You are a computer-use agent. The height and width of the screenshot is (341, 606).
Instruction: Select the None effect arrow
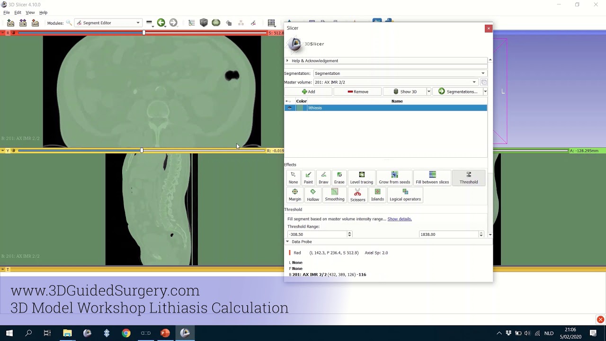pos(293,178)
